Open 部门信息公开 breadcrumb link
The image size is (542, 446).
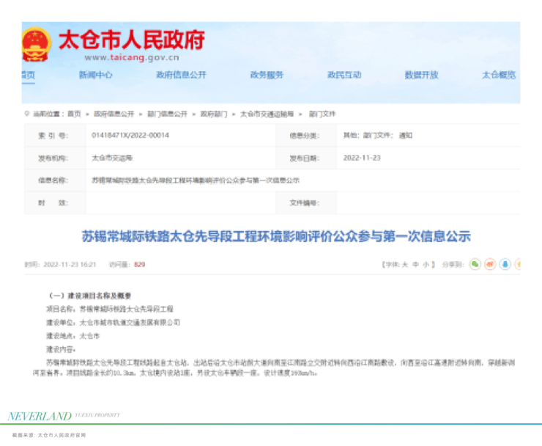point(167,114)
